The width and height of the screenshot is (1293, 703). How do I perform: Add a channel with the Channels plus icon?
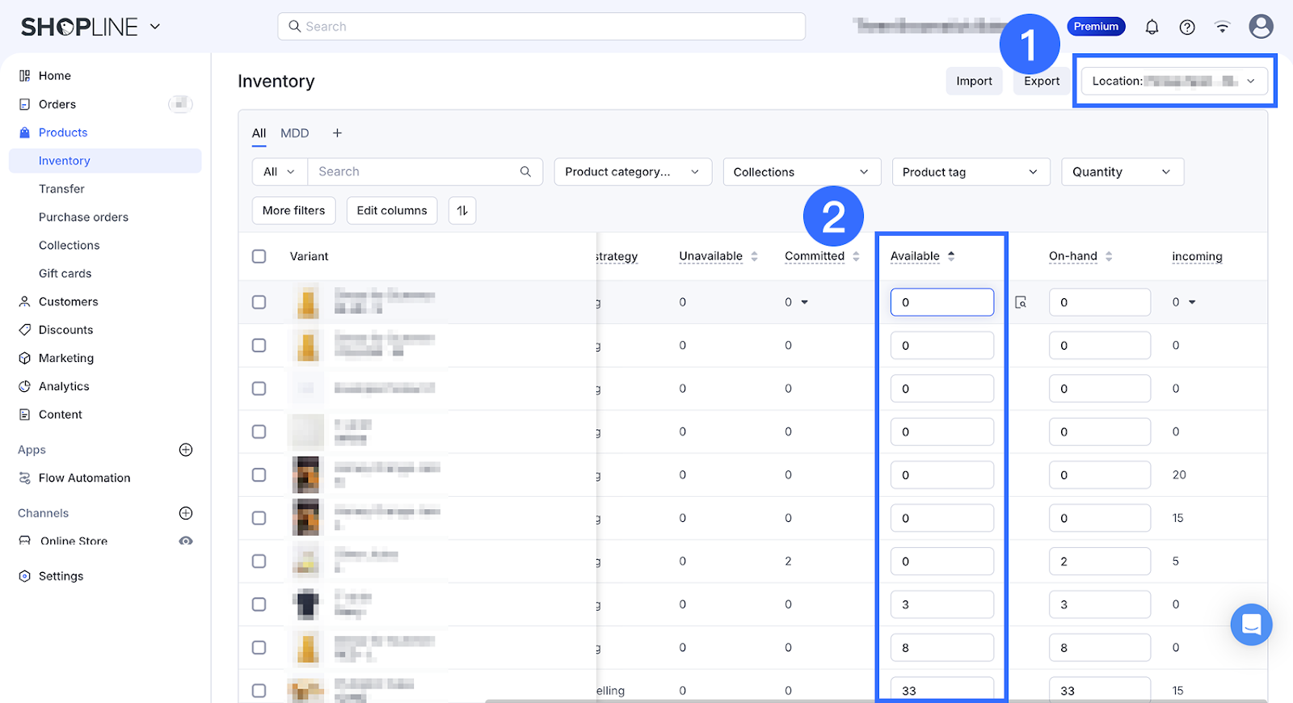pyautogui.click(x=186, y=513)
